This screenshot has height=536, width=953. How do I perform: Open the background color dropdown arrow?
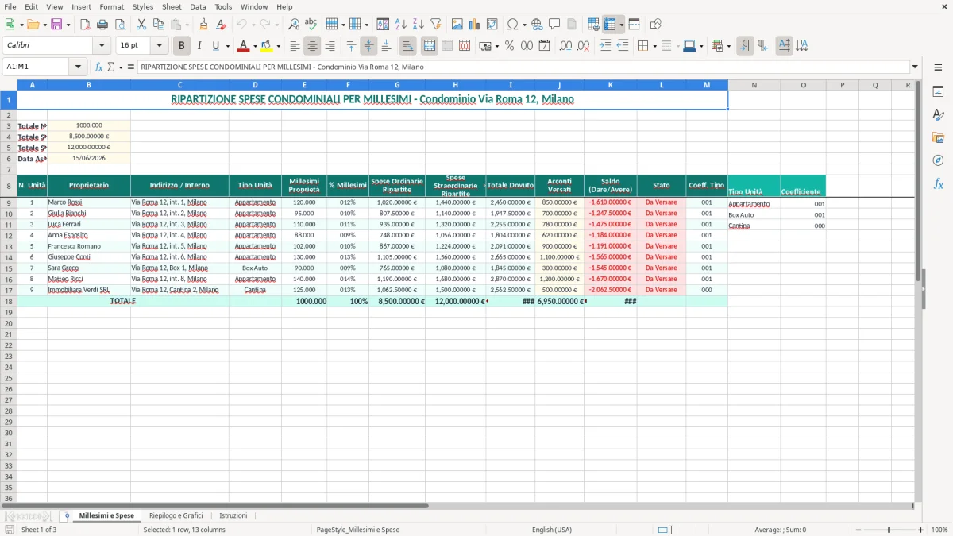[x=278, y=46]
